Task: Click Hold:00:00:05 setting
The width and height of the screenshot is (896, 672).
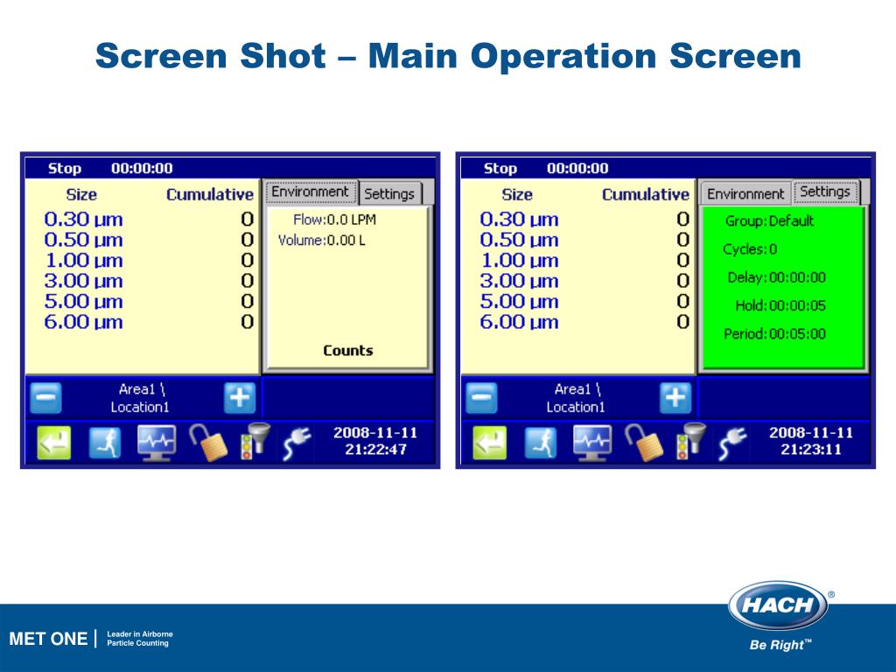Action: point(780,305)
